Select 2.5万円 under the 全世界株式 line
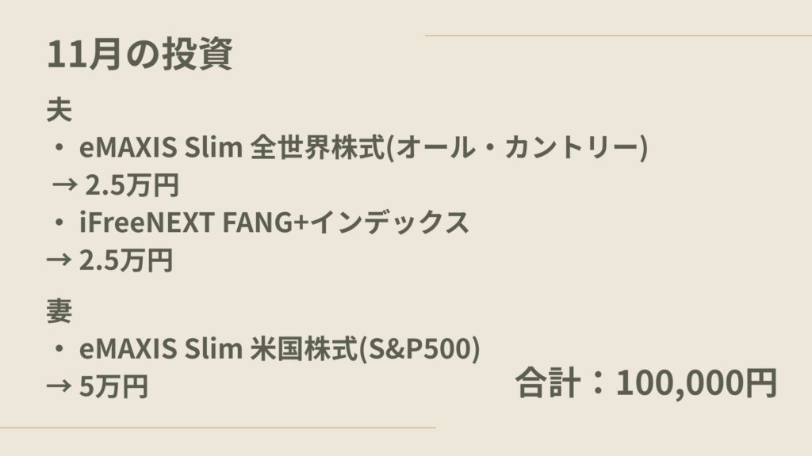 pos(132,185)
